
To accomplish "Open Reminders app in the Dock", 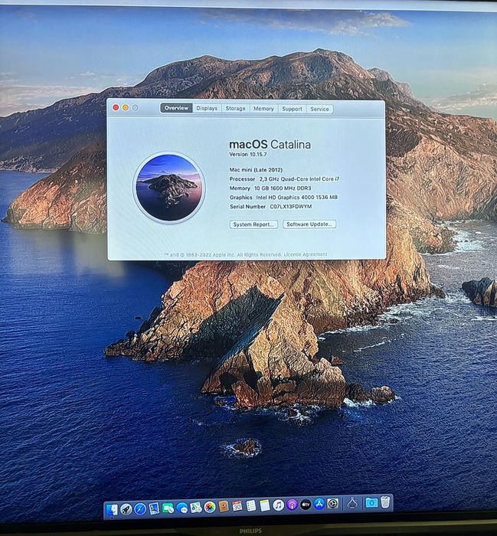I will coord(251,505).
